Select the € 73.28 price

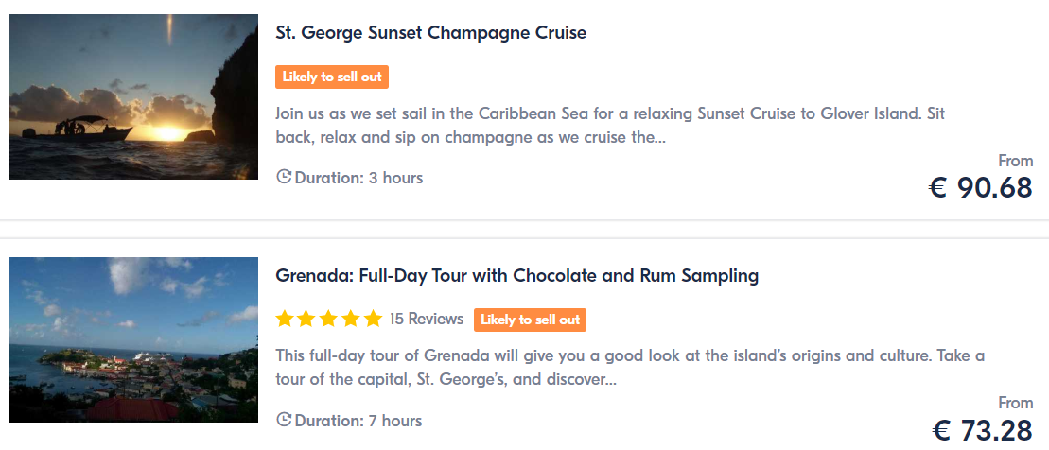click(x=982, y=430)
